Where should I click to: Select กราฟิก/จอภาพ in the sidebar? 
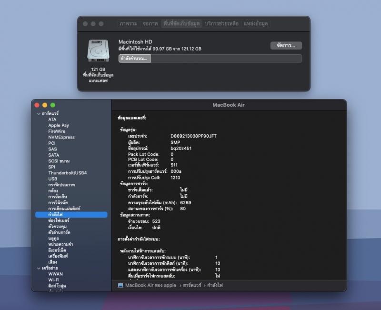click(x=61, y=185)
